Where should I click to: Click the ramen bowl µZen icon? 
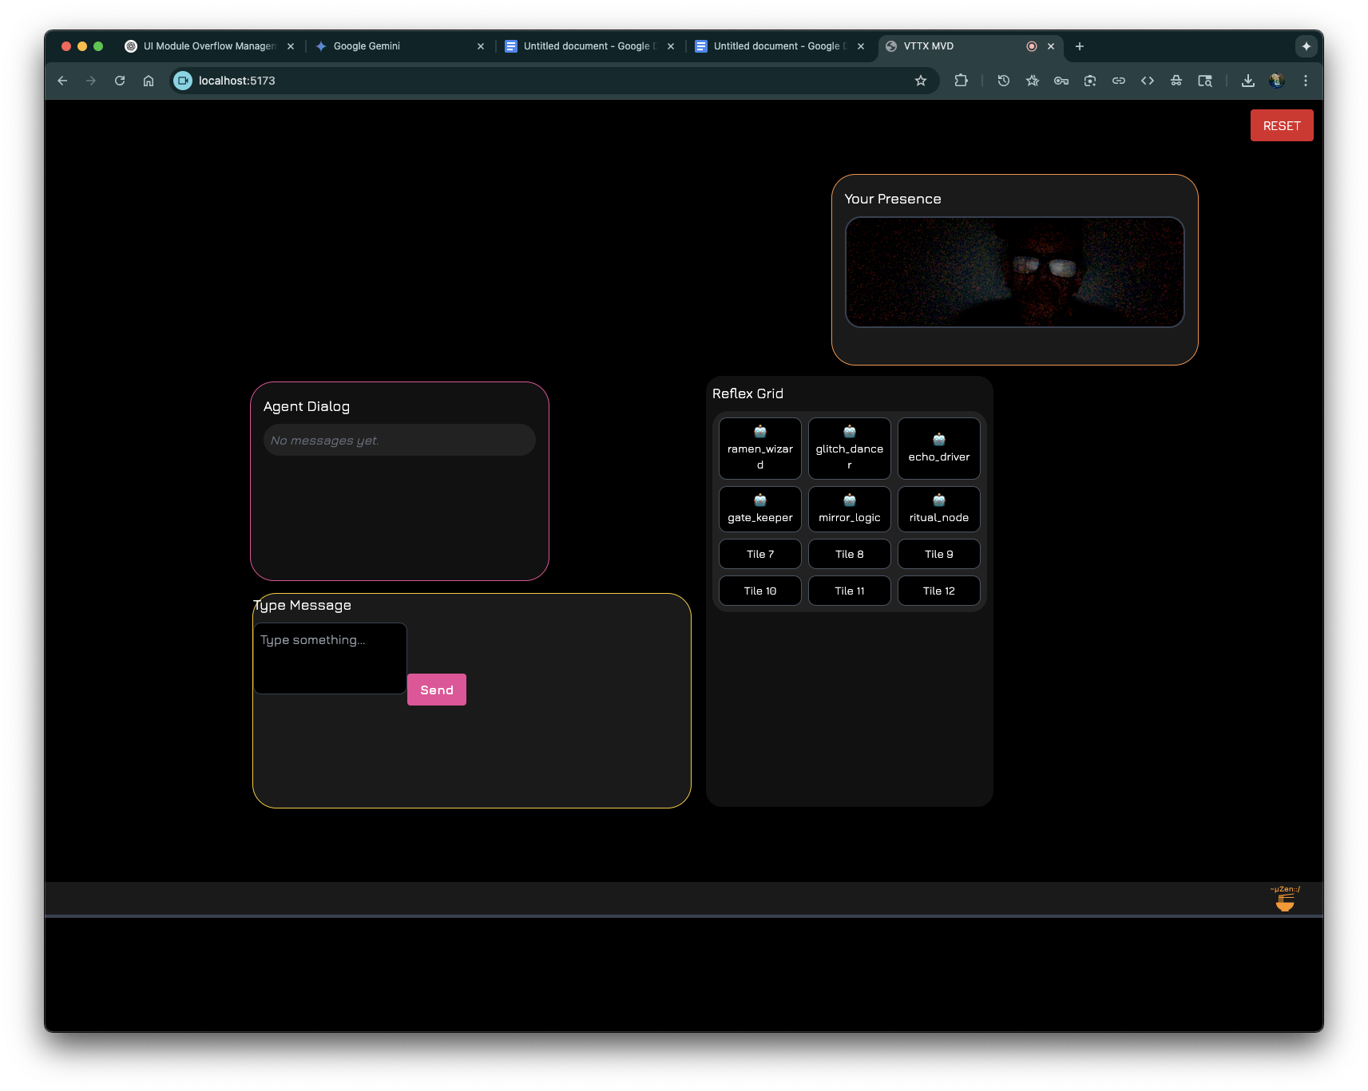(x=1284, y=899)
